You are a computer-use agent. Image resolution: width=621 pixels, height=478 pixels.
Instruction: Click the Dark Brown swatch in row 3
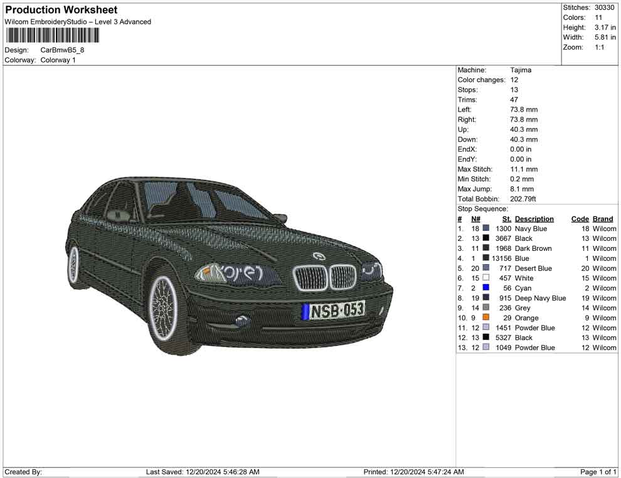pyautogui.click(x=486, y=248)
